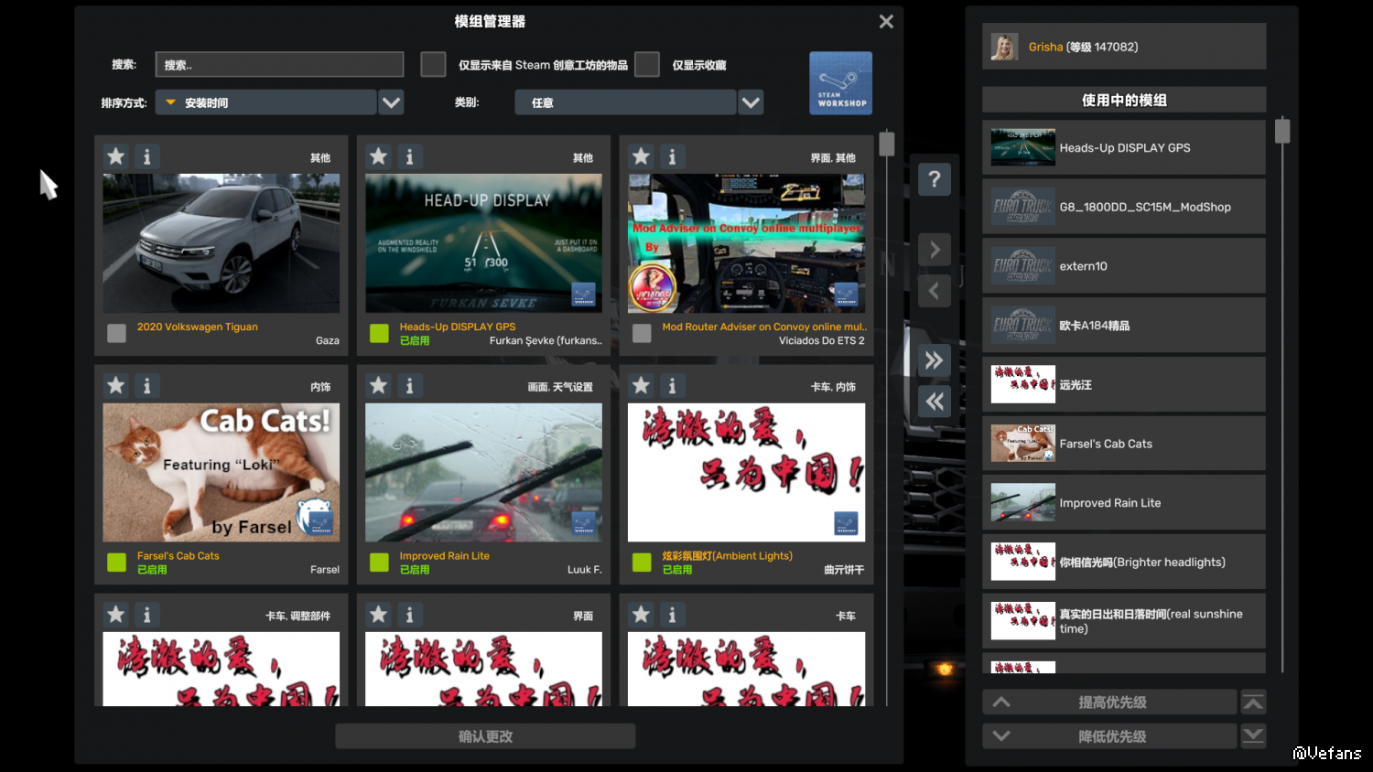The image size is (1373, 772).
Task: Click the 提高优先级 raise priority button
Action: tap(1110, 702)
